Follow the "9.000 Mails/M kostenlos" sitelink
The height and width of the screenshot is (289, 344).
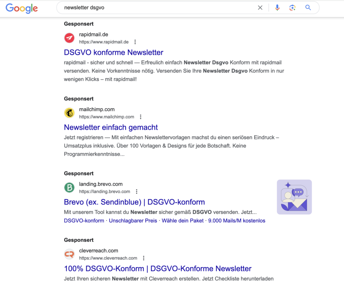tap(237, 221)
